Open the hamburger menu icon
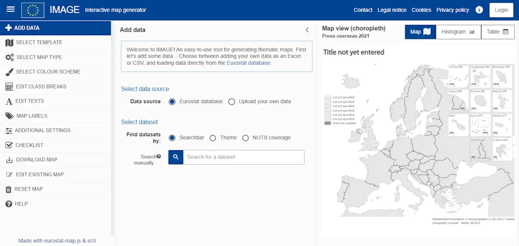This screenshot has height=246, width=519. [x=10, y=9]
